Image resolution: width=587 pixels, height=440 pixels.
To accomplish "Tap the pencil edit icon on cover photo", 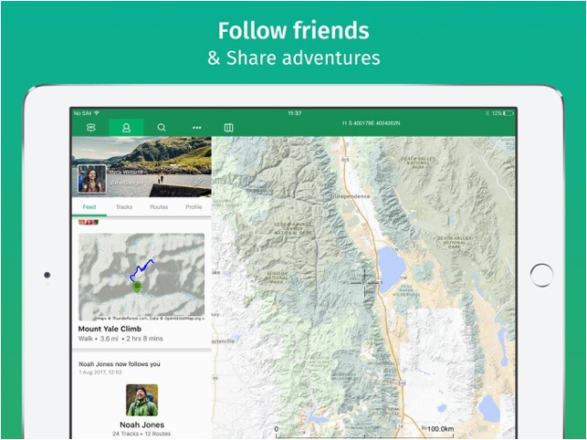I will tap(198, 182).
